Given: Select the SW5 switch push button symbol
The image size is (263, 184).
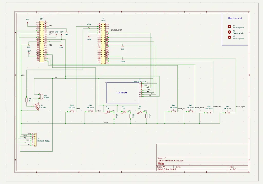Looking at the screenshot, I should pos(90,111).
